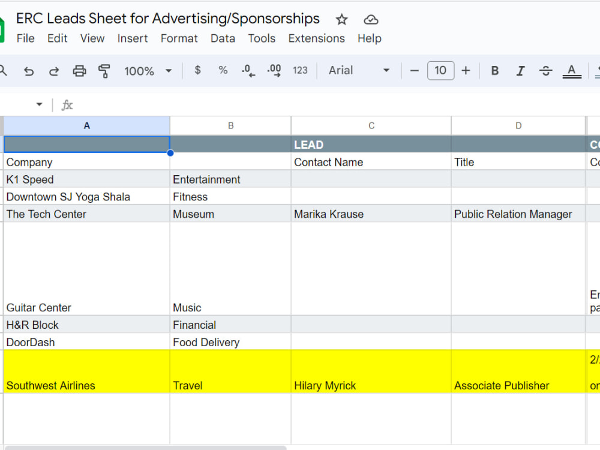Open more number formats 123

pyautogui.click(x=300, y=70)
